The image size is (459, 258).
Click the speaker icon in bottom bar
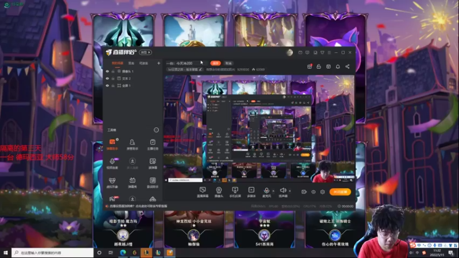click(x=283, y=191)
